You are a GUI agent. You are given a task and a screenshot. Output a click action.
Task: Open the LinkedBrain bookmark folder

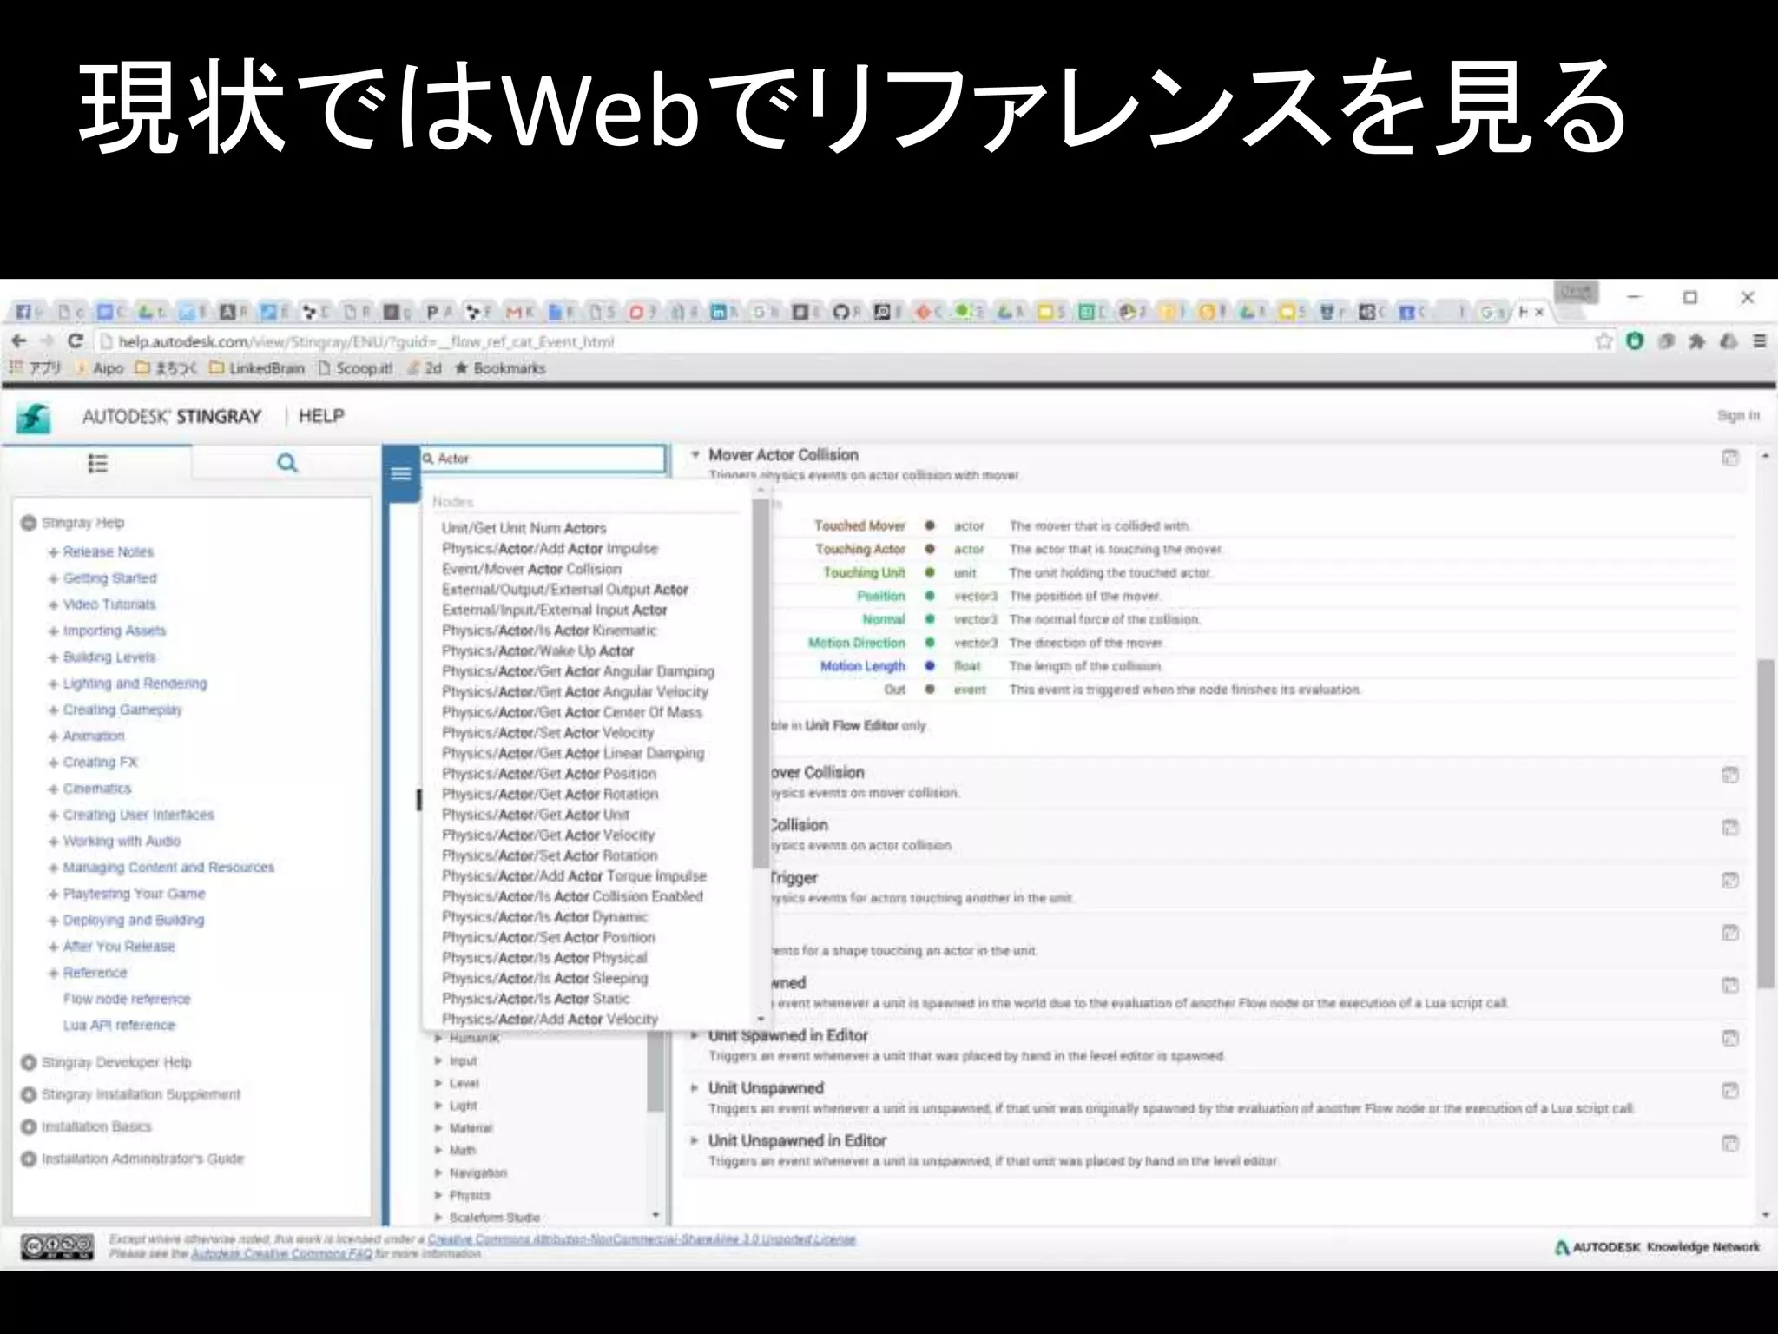pos(257,368)
